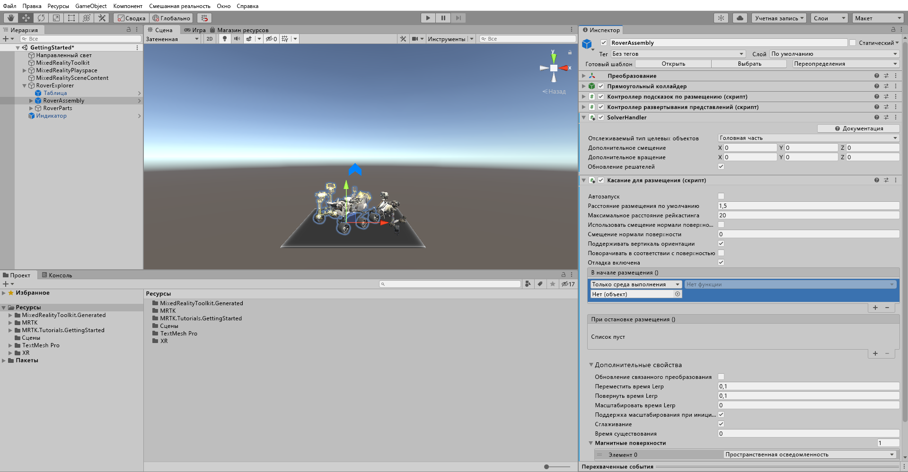Enable Автозапуск checkbox
Screen dimensions: 908x472
[x=721, y=196]
